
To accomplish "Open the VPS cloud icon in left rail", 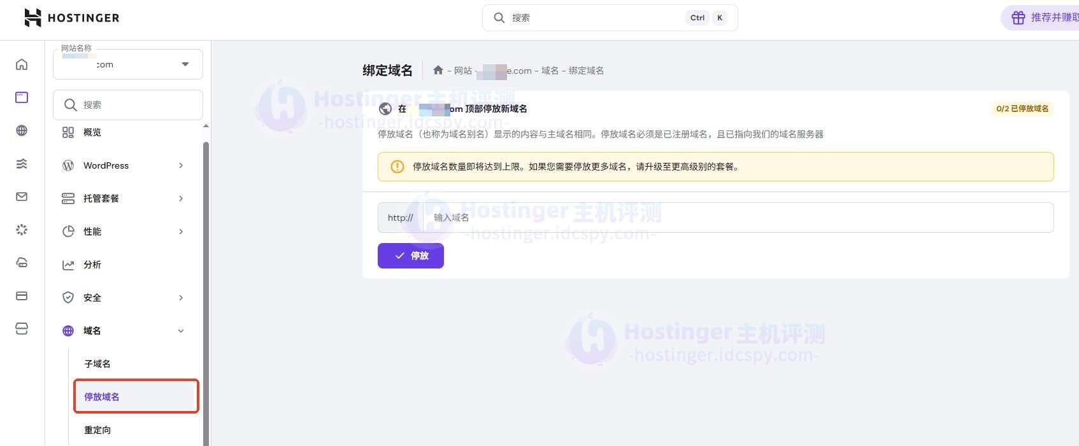I will [x=22, y=263].
